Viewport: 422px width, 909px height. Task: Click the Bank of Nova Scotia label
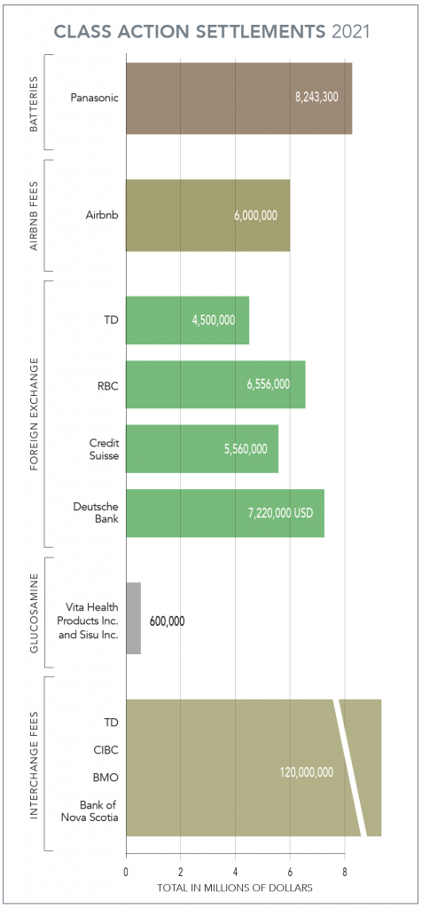click(x=99, y=811)
